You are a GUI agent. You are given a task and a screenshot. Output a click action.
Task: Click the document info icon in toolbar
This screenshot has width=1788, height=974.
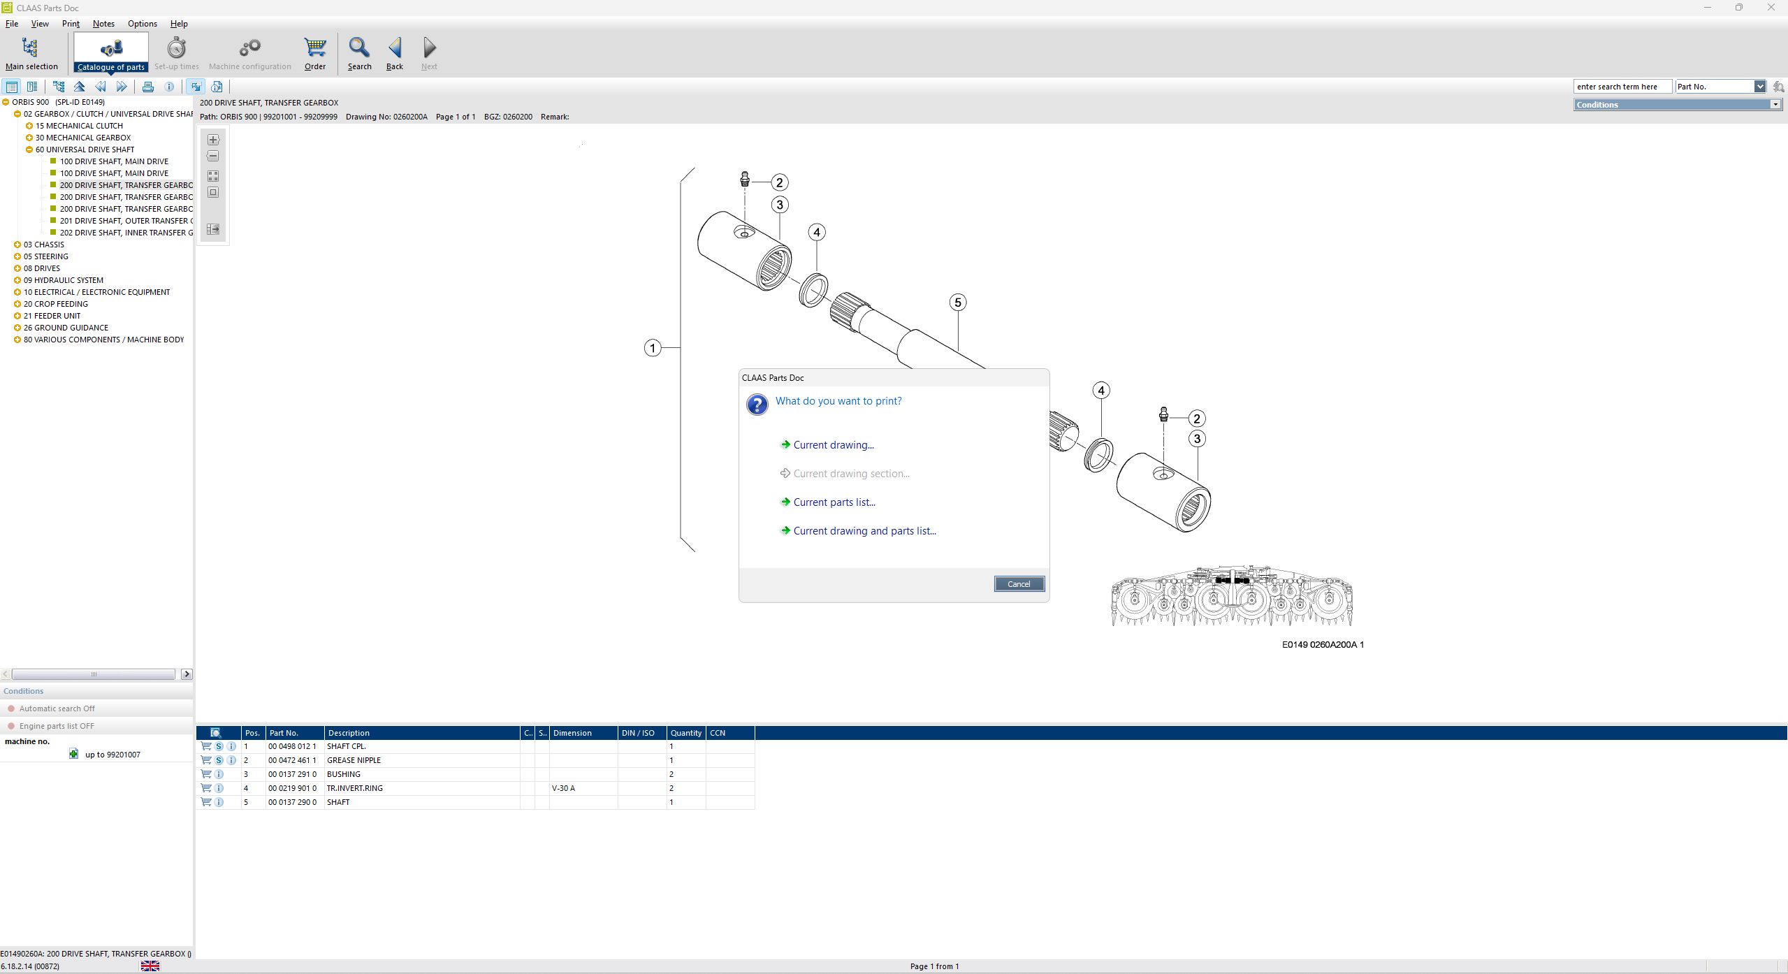[217, 87]
